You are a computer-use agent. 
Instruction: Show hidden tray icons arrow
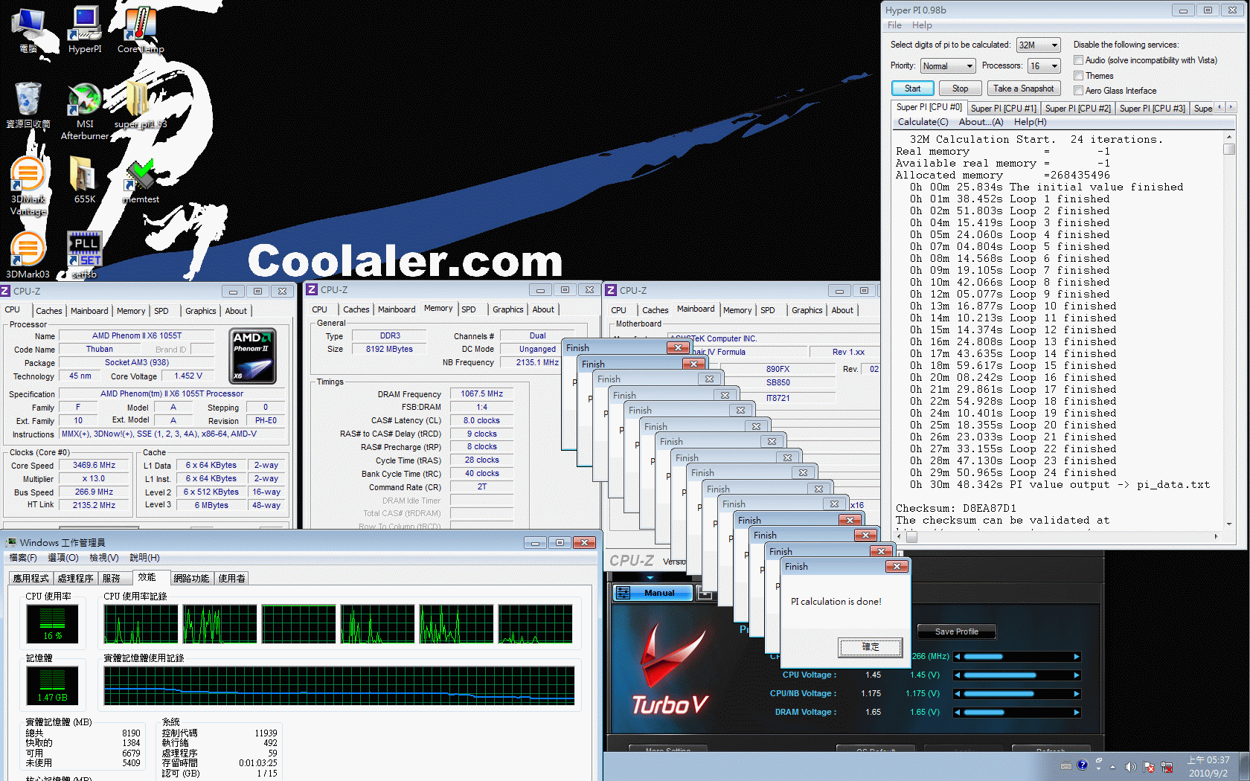1113,766
